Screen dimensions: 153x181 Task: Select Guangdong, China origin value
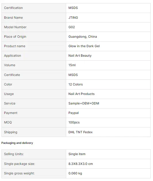83,37
